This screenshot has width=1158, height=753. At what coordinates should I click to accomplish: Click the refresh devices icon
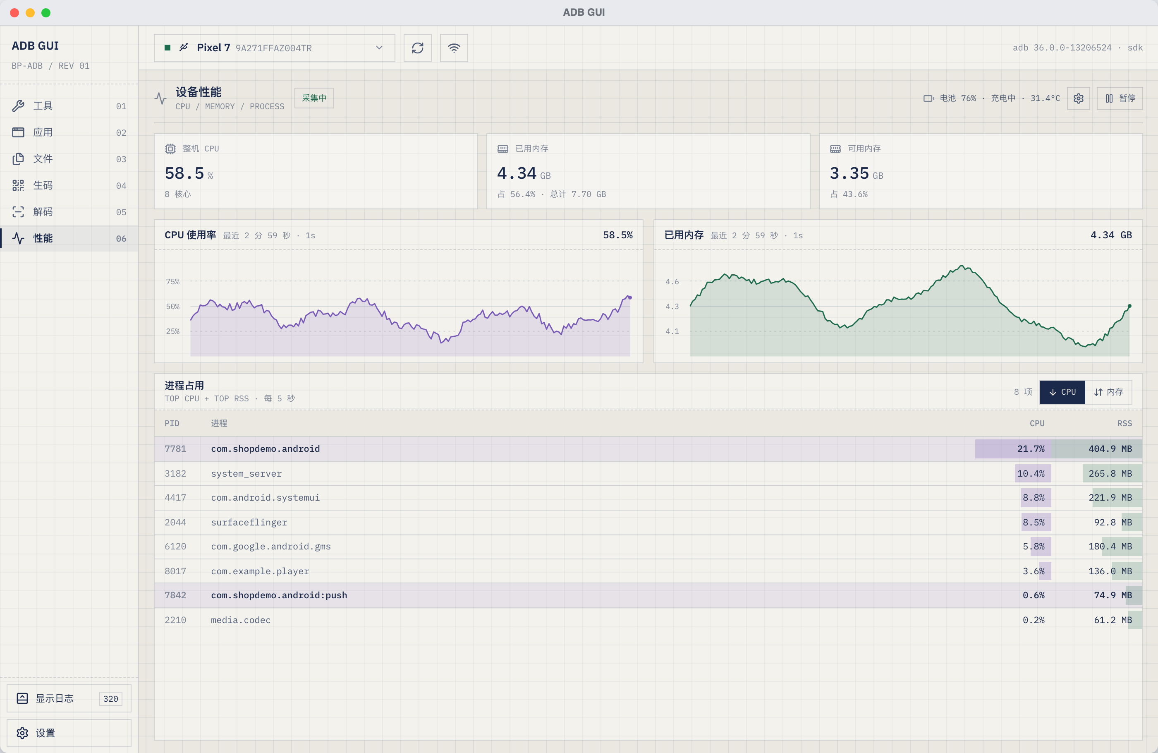(x=417, y=48)
